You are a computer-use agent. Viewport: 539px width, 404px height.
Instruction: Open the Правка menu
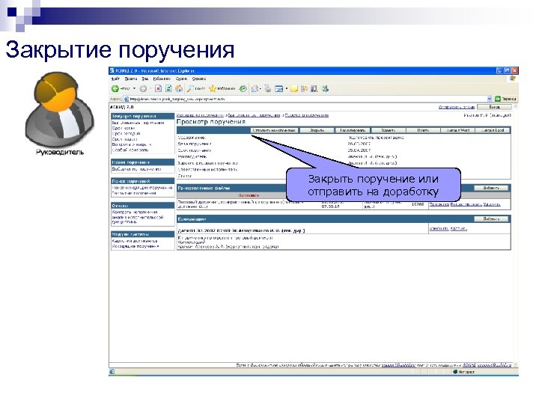(130, 79)
